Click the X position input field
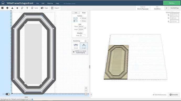Screen dimensions: 181x101 click(84, 18)
